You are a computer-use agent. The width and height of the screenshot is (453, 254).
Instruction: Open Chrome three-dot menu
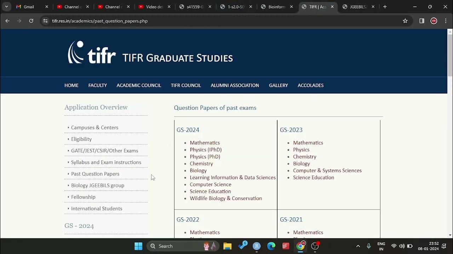tap(446, 21)
